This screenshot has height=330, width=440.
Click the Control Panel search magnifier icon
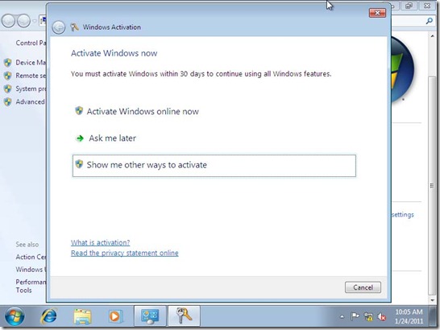coord(429,21)
